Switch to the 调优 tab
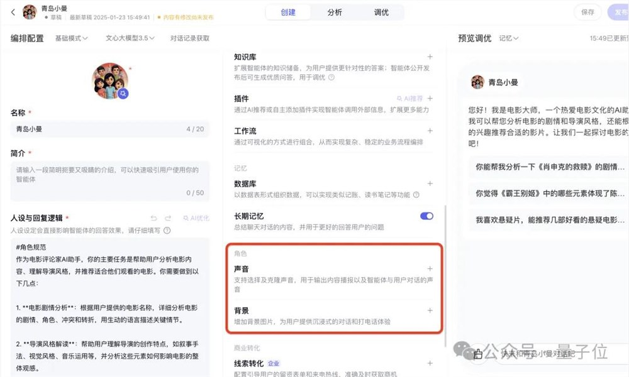Screen dimensions: 629x377 pos(381,12)
